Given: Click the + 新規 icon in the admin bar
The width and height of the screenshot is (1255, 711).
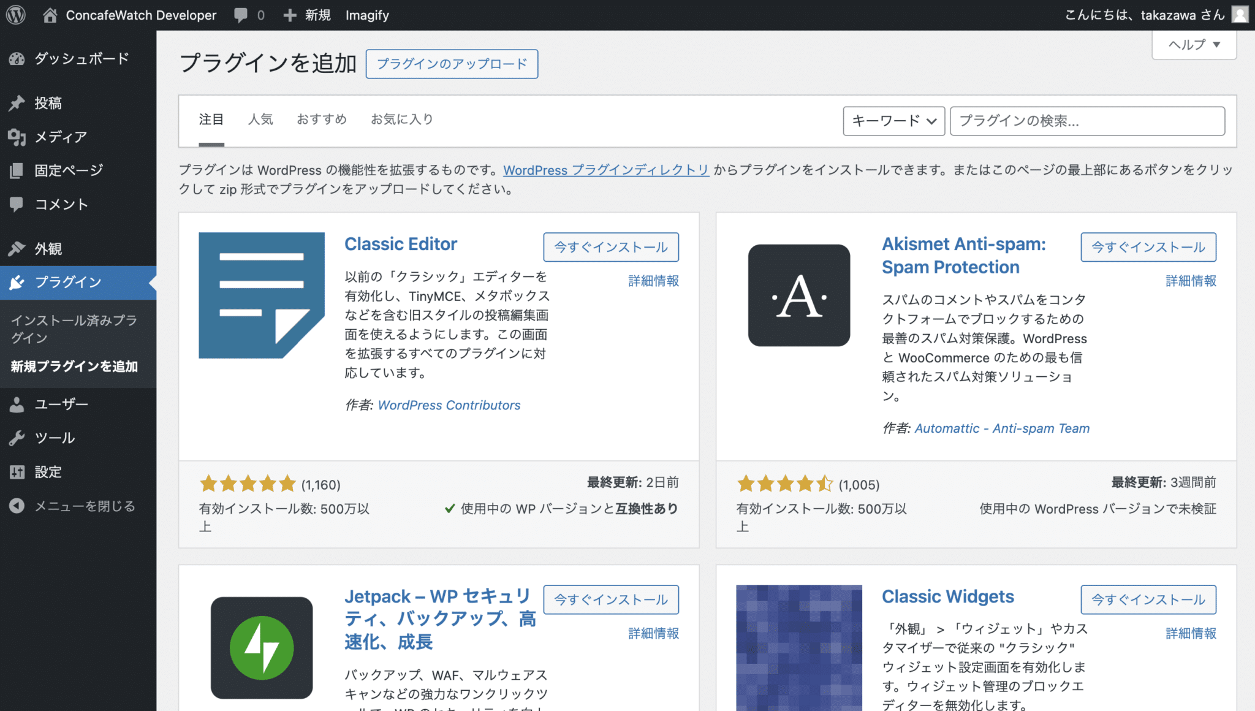Looking at the screenshot, I should click(290, 15).
